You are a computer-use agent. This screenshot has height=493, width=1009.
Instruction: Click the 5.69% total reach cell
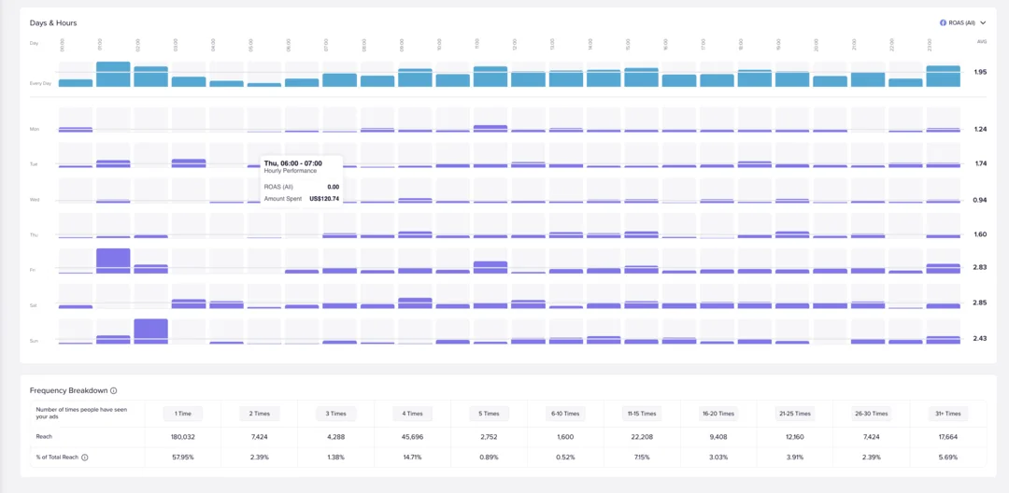tap(948, 457)
